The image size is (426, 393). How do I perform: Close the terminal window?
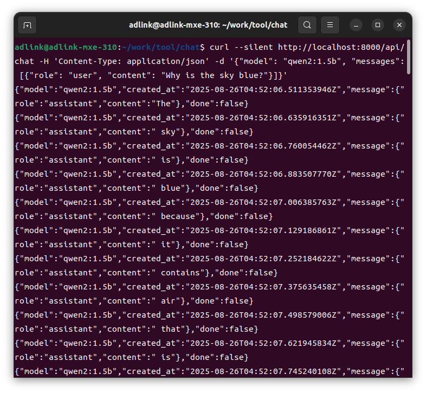[x=399, y=25]
